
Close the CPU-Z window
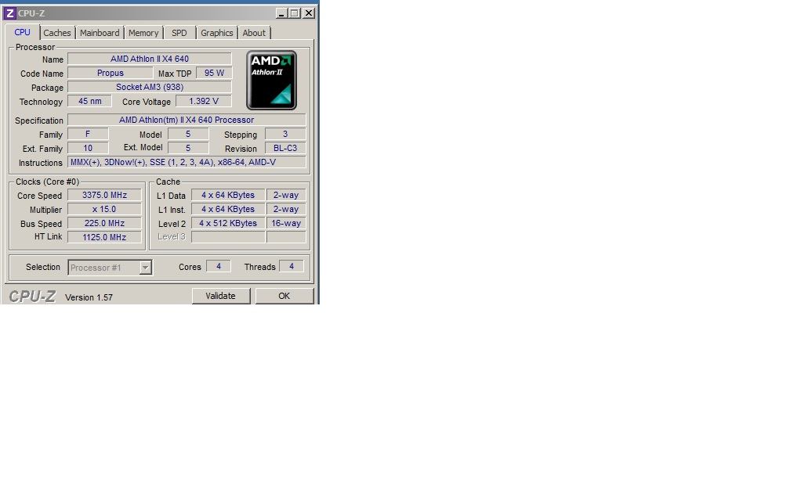(x=309, y=13)
